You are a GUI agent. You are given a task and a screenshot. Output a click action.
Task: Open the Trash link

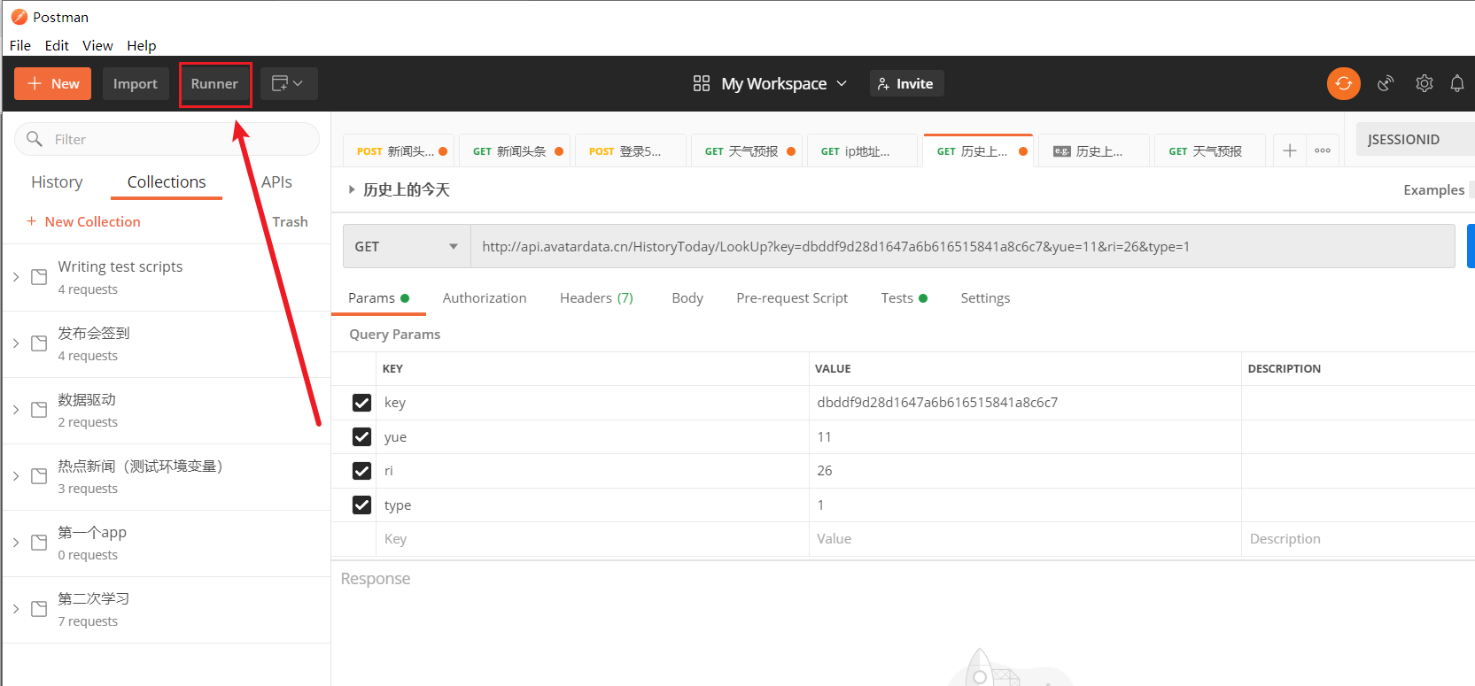290,221
